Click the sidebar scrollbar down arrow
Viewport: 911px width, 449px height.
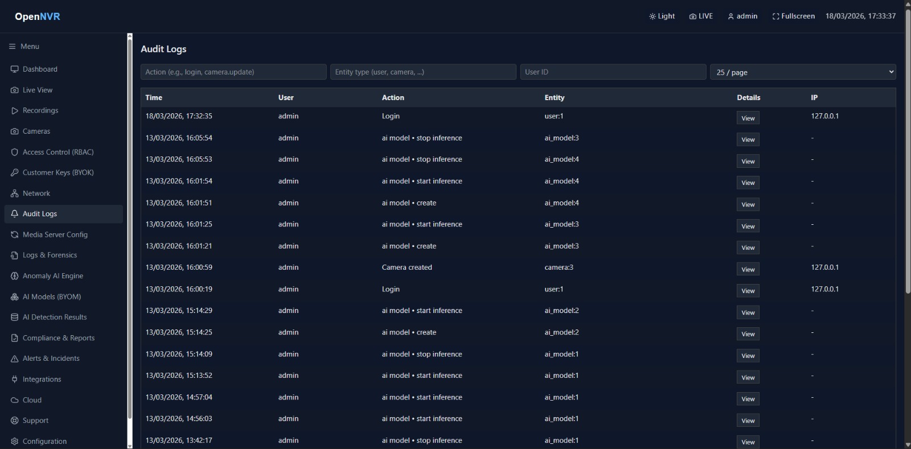coord(129,446)
